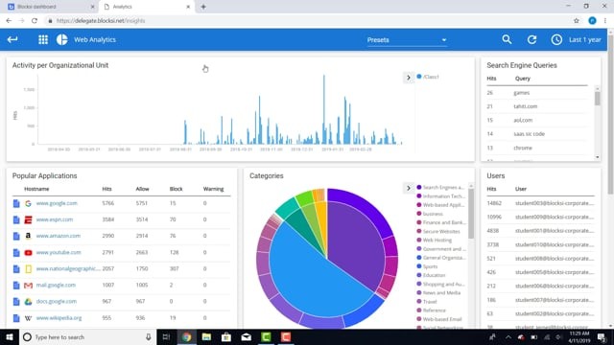Viewport: 614px width, 345px height.
Task: Switch to the Blocksi dashboard browser tab
Action: coord(51,7)
